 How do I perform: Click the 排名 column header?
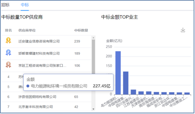[x=8, y=30]
